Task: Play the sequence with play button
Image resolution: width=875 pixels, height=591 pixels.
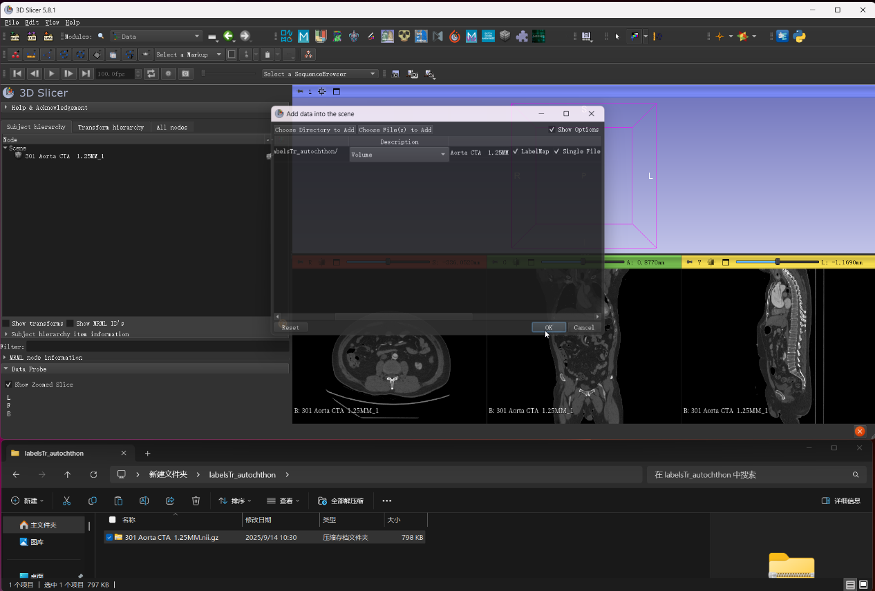Action: coord(51,73)
